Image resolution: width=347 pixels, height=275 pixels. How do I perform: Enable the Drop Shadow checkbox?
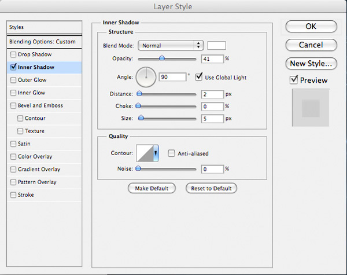point(13,54)
